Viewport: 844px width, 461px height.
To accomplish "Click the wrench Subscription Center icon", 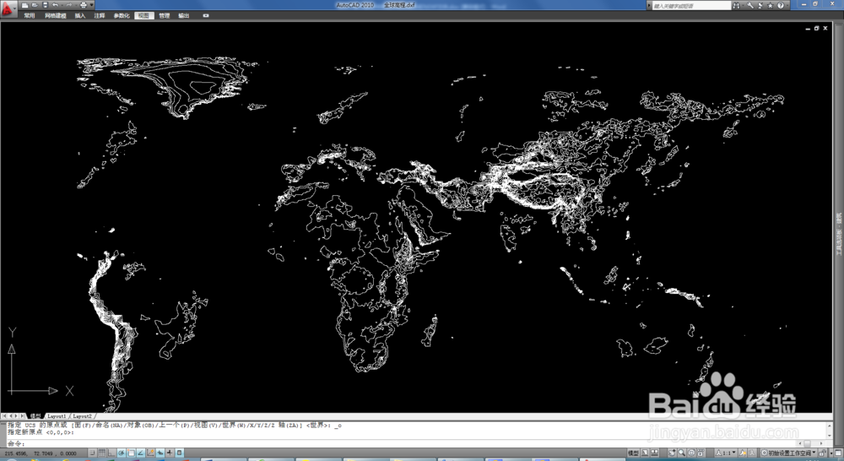I will coord(750,5).
